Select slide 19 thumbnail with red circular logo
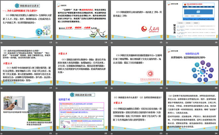 point(137,66)
